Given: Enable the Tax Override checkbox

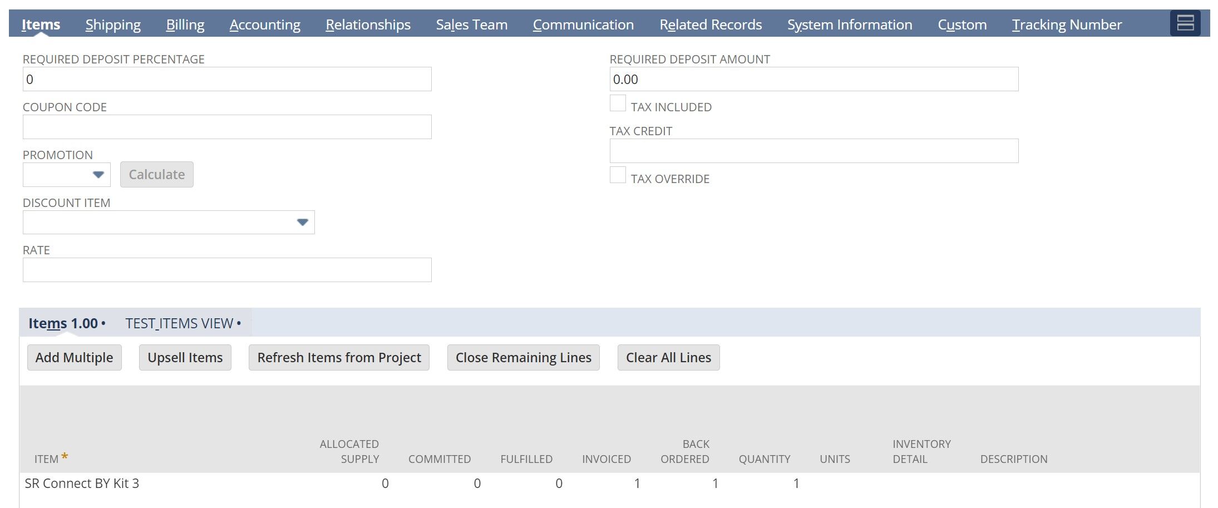Looking at the screenshot, I should [x=618, y=175].
